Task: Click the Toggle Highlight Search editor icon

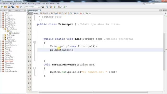Action: tap(60, 13)
